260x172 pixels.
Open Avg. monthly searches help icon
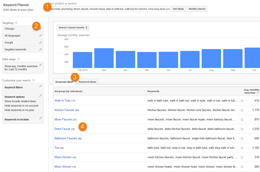[258, 93]
